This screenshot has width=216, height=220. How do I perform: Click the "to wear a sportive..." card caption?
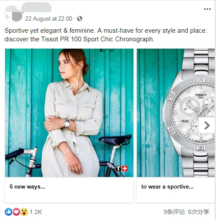pyautogui.click(x=167, y=186)
